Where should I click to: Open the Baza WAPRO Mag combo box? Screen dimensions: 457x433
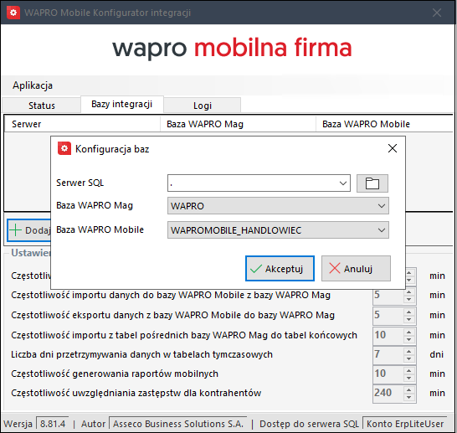(x=278, y=206)
